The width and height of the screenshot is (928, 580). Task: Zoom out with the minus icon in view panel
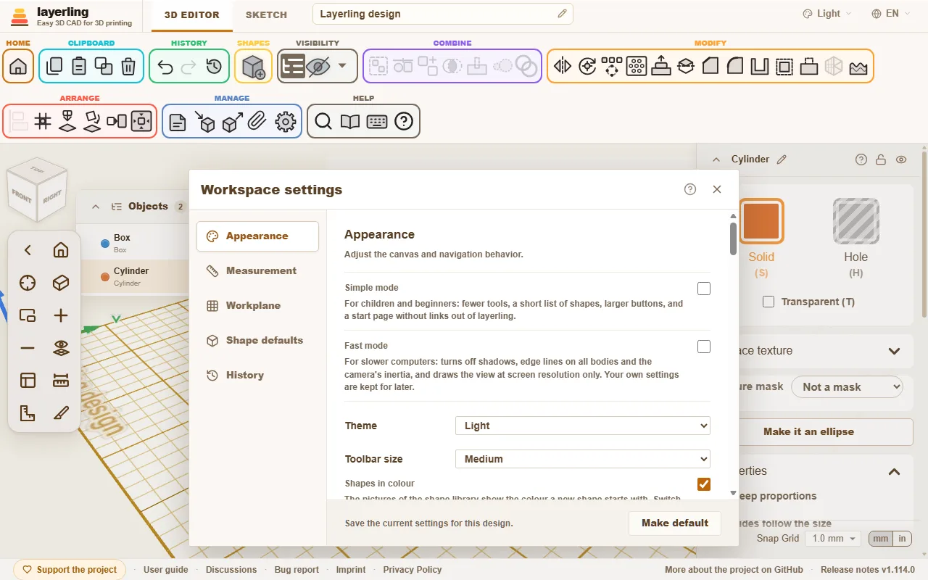point(28,348)
